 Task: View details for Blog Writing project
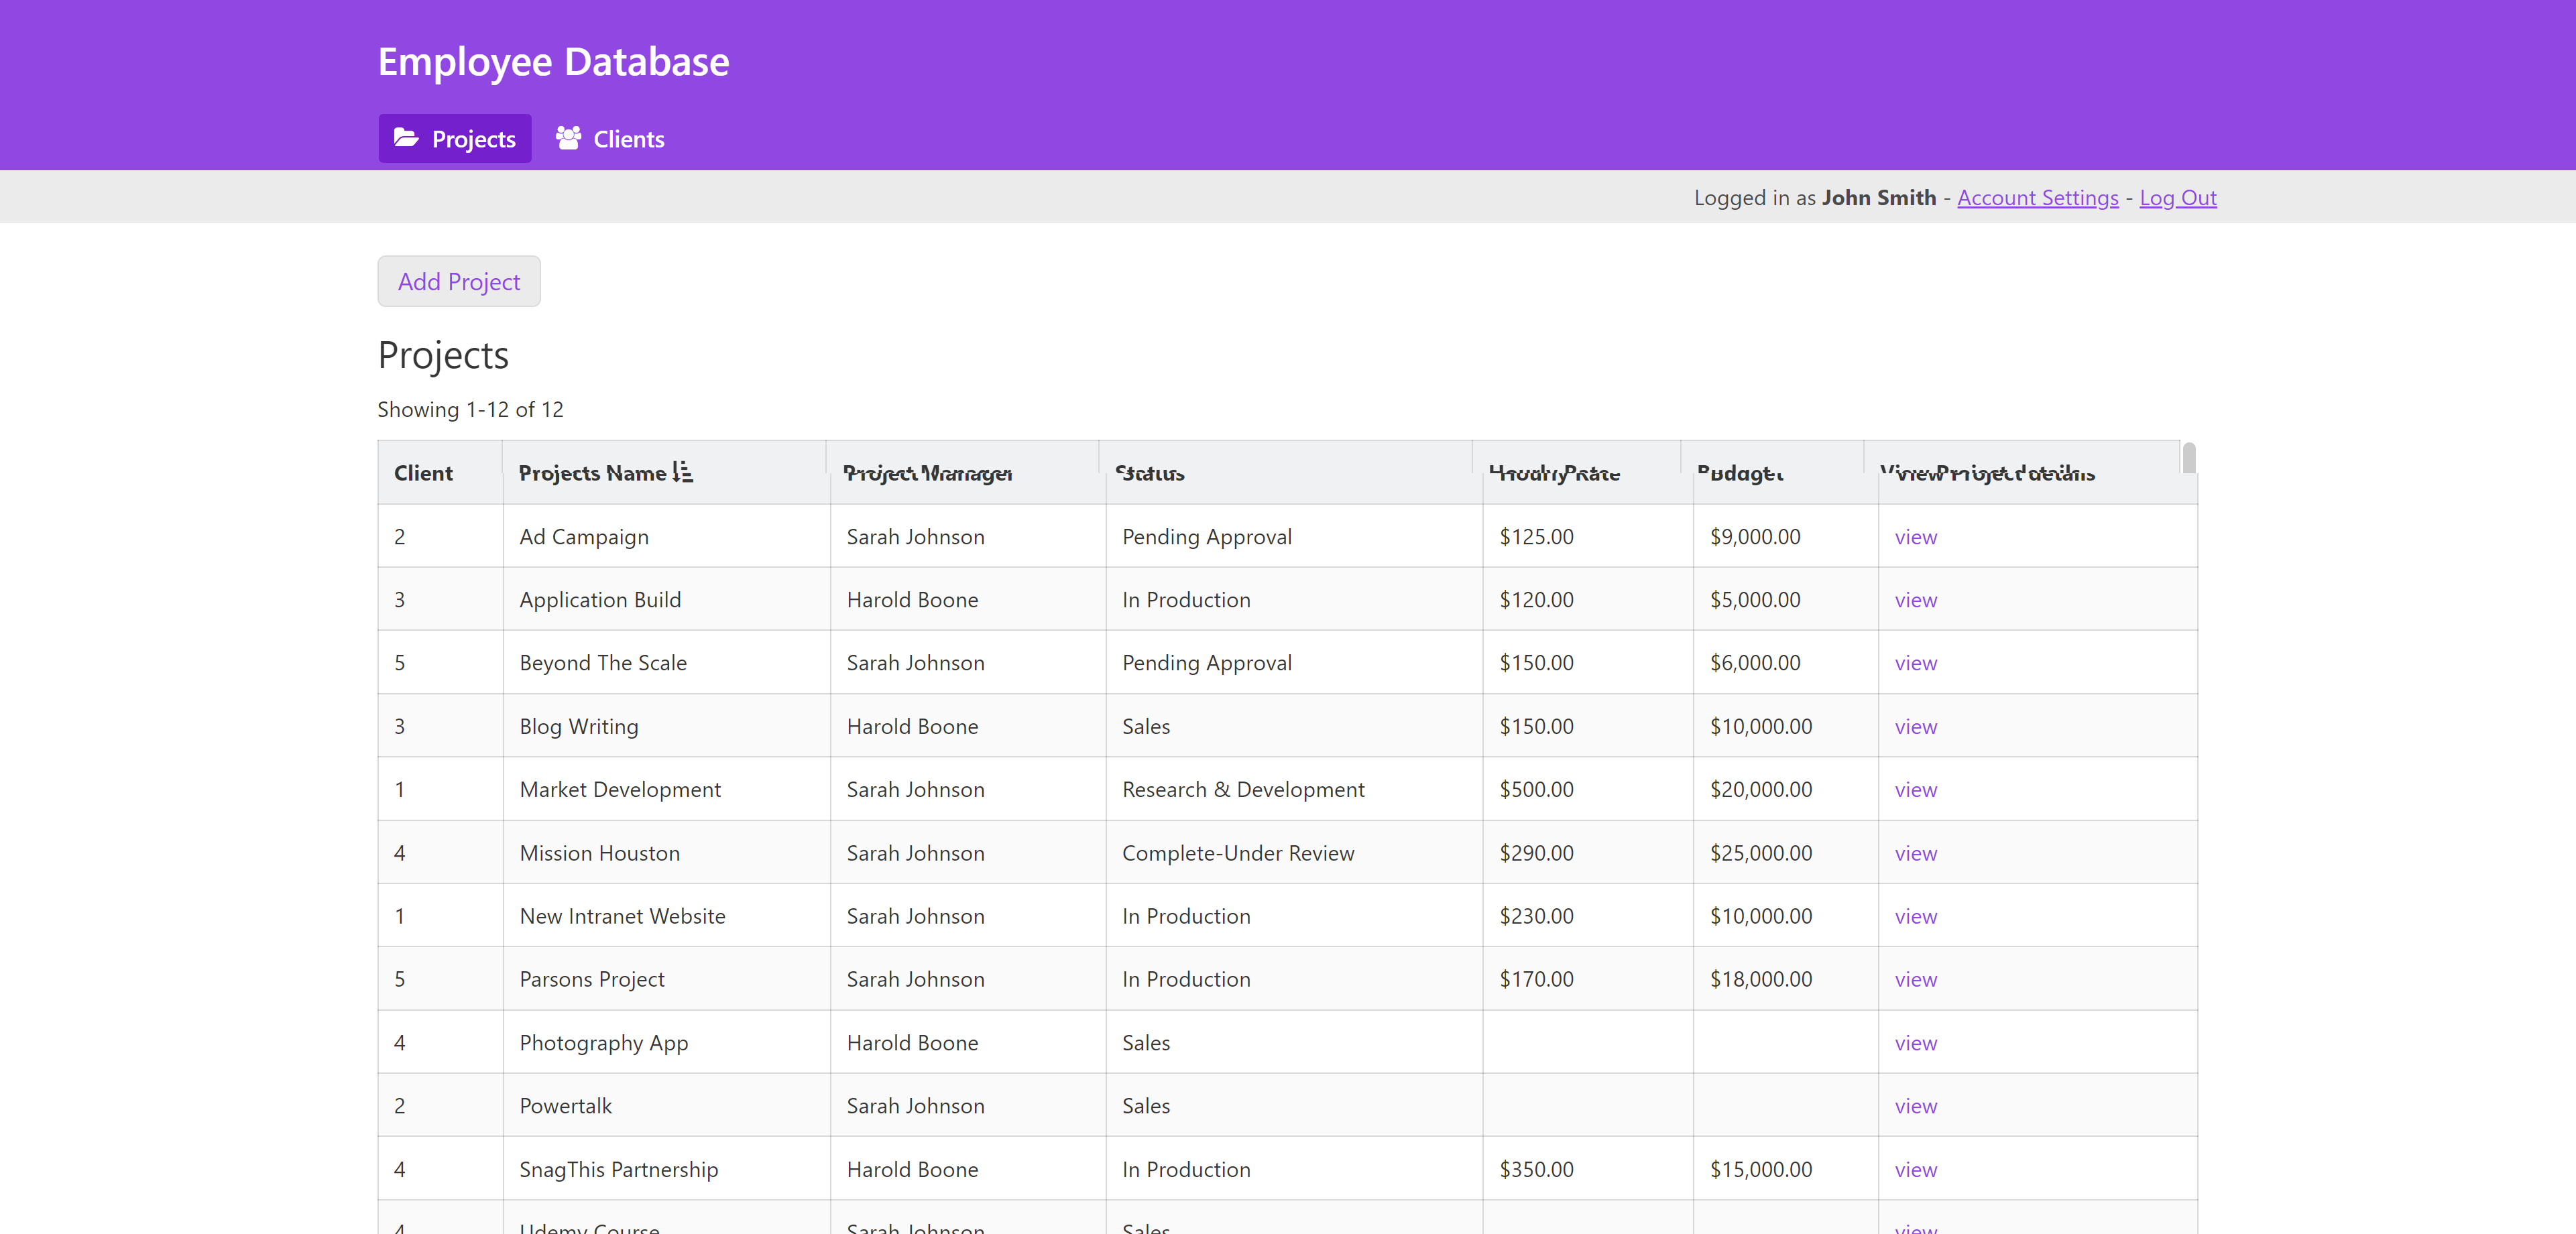1916,727
